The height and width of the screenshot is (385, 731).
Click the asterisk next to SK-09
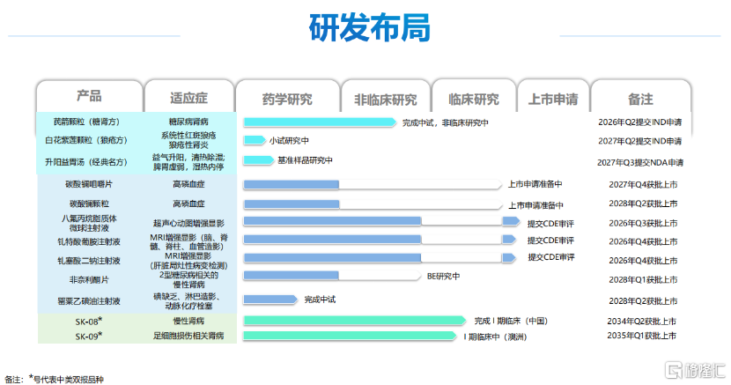coord(100,335)
